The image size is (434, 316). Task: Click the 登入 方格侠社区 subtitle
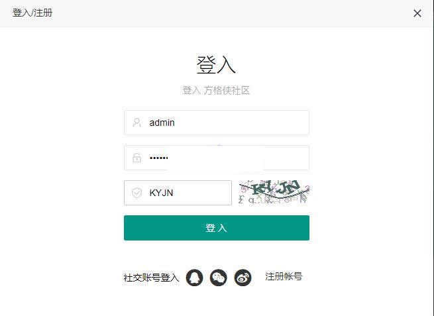tap(216, 90)
